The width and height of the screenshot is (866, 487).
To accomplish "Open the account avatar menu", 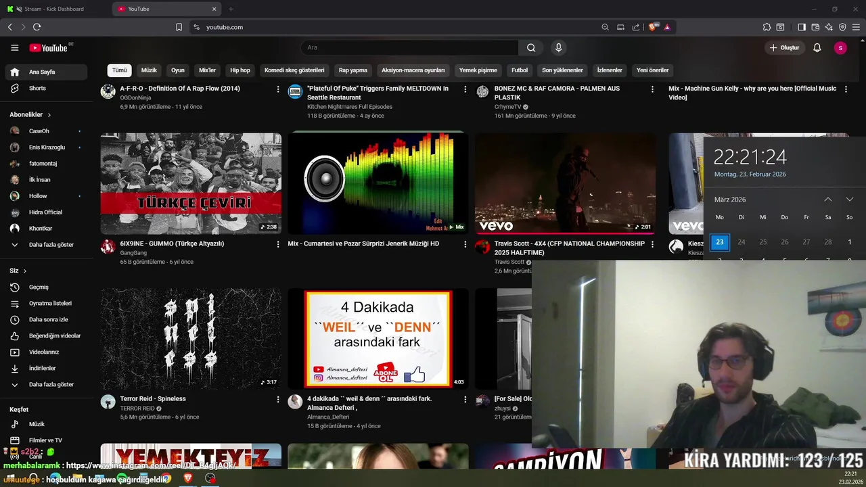I will click(840, 47).
